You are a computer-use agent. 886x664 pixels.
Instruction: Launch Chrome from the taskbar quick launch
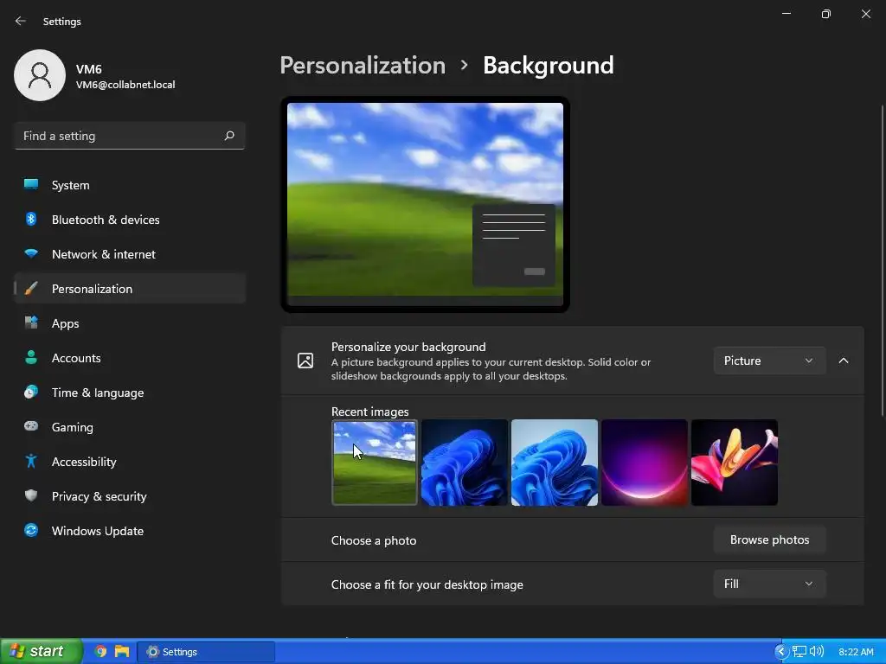click(100, 651)
